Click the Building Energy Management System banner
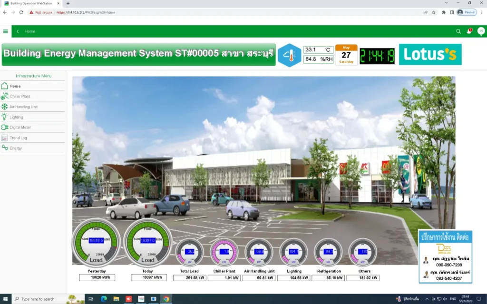Image resolution: width=487 pixels, height=304 pixels. pos(138,55)
